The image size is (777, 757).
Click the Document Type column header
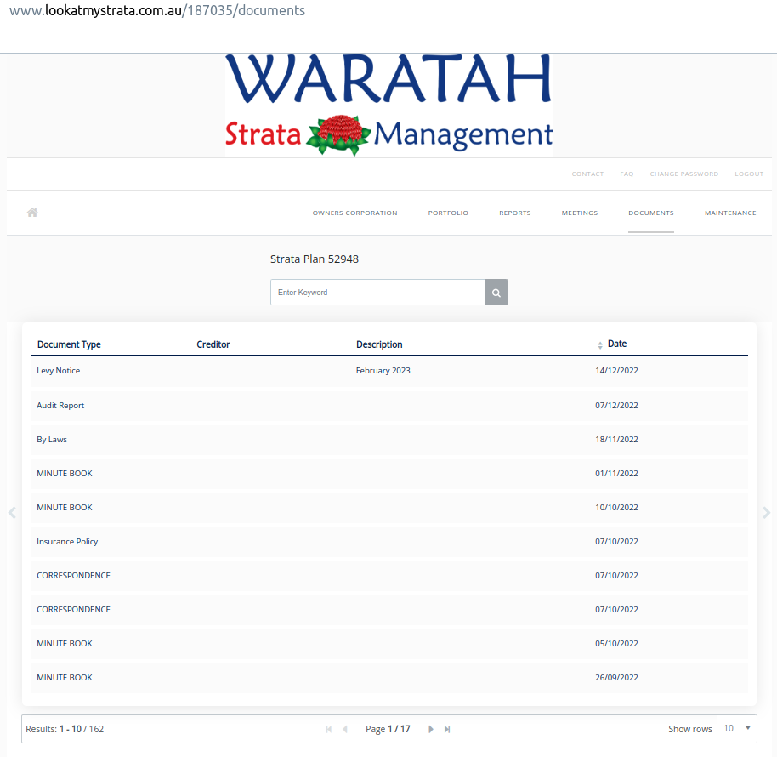pos(69,344)
